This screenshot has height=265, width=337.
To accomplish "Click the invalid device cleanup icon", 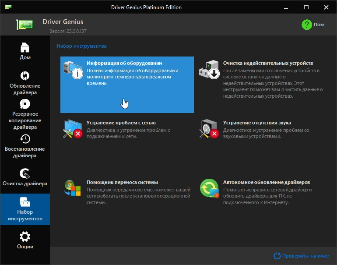I will point(209,70).
